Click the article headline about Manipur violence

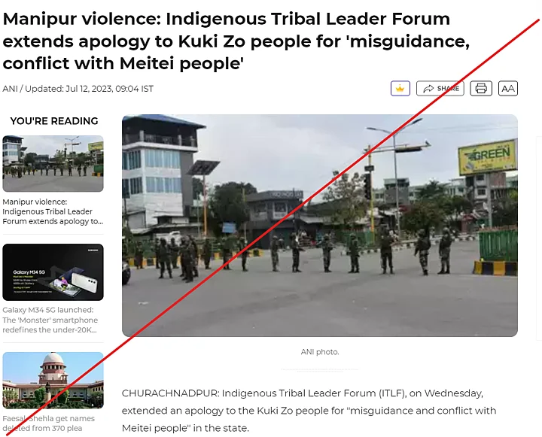click(236, 41)
